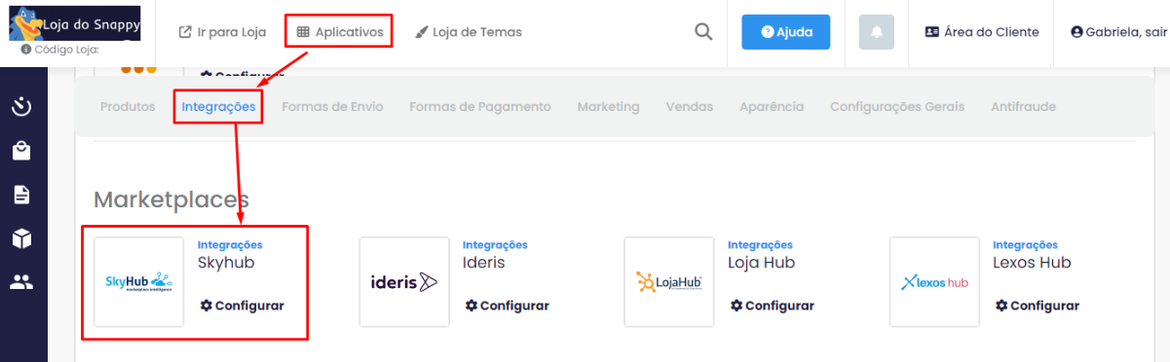Switch to the Produtos tab

pyautogui.click(x=128, y=107)
